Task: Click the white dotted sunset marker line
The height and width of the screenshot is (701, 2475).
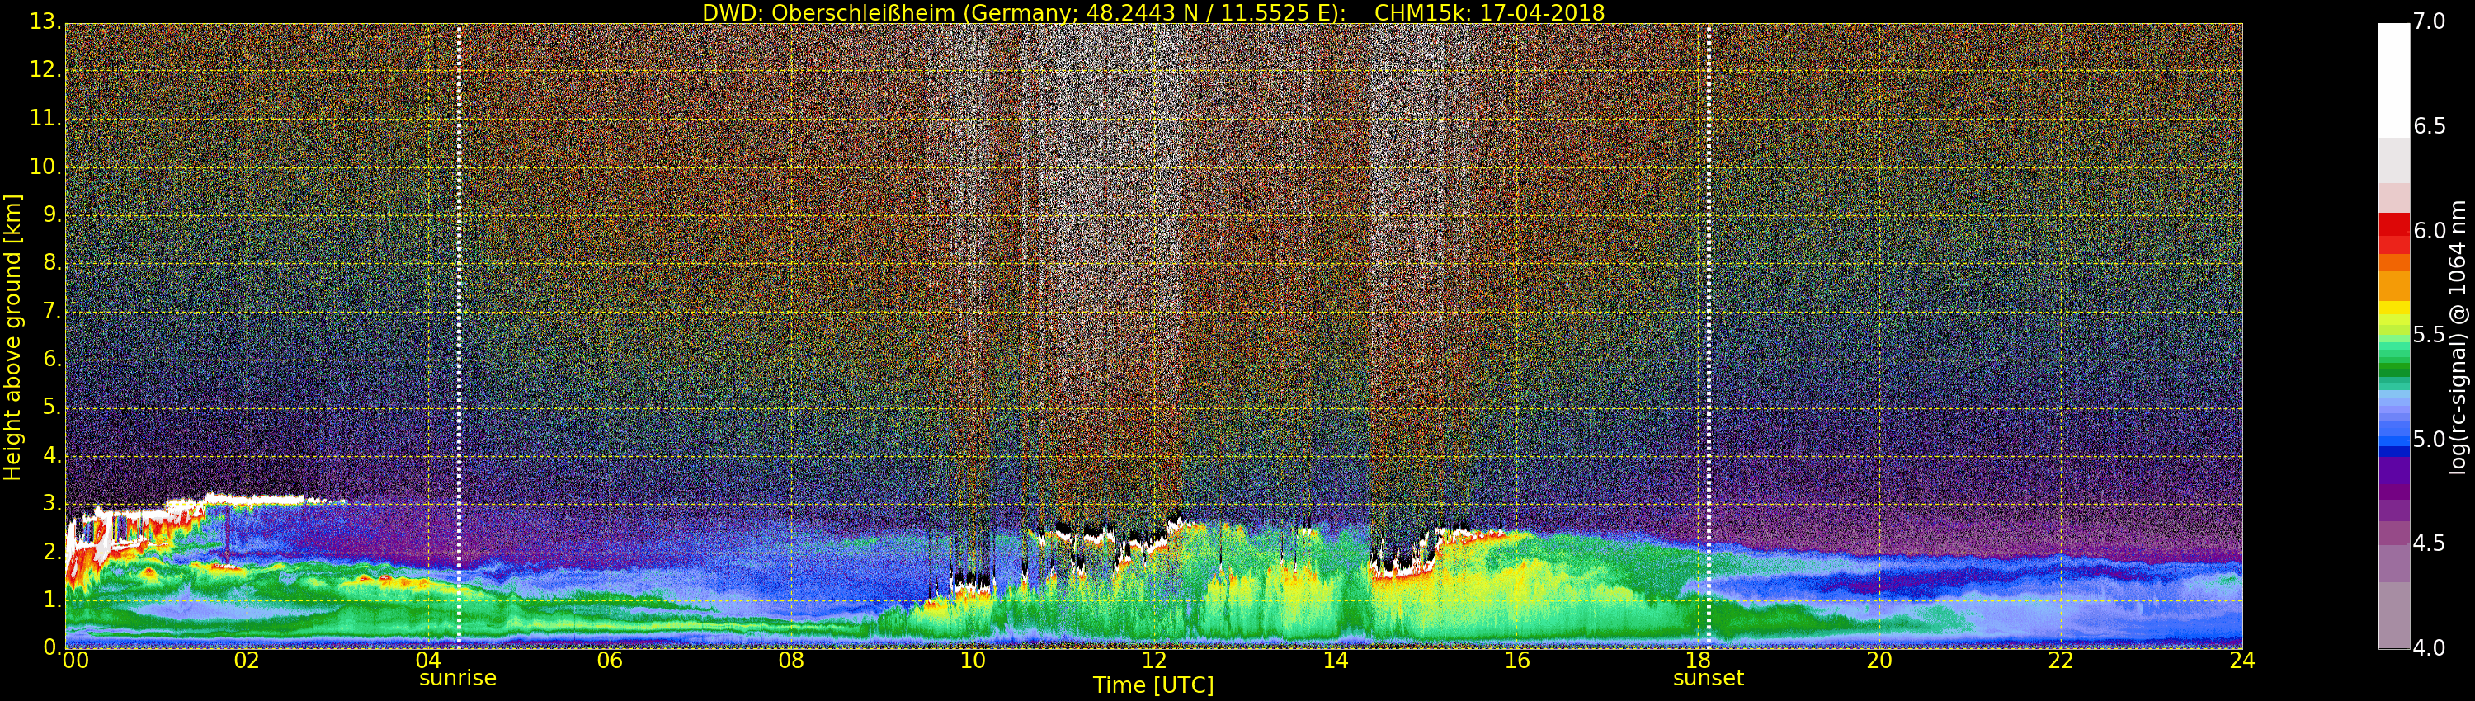Action: (1709, 335)
